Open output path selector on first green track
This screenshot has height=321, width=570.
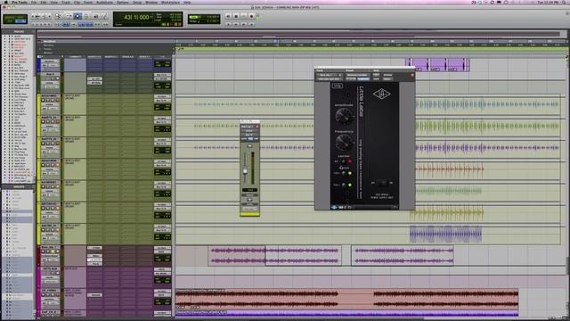[162, 101]
